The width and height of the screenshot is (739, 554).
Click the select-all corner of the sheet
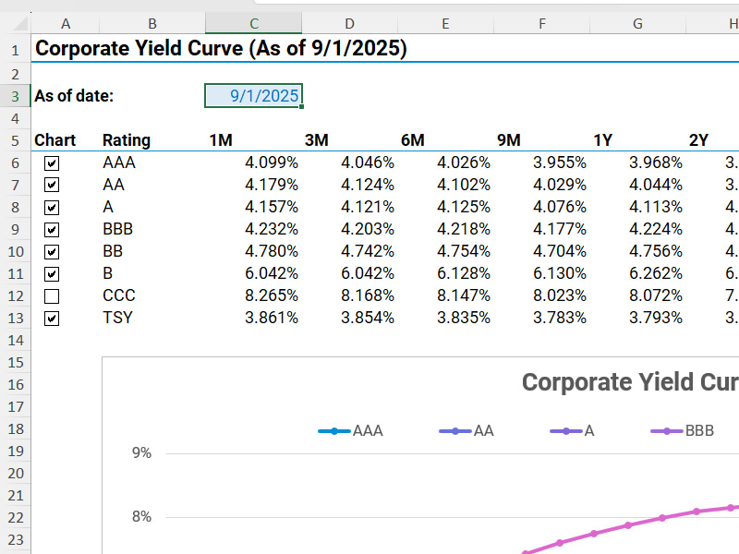(15, 23)
